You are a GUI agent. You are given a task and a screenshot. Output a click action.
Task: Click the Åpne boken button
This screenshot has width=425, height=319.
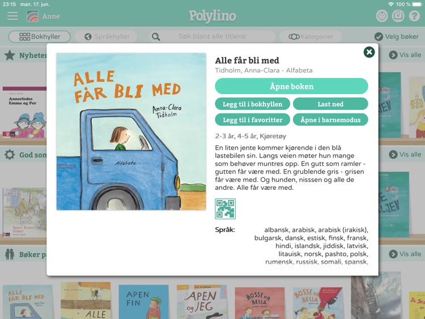click(x=292, y=86)
